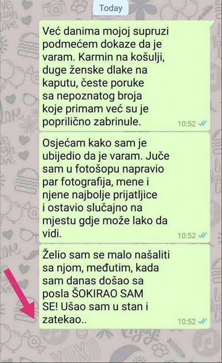Click the mustache doodle beside third message
Image resolution: width=222 pixels, height=363 pixels.
pyautogui.click(x=32, y=255)
